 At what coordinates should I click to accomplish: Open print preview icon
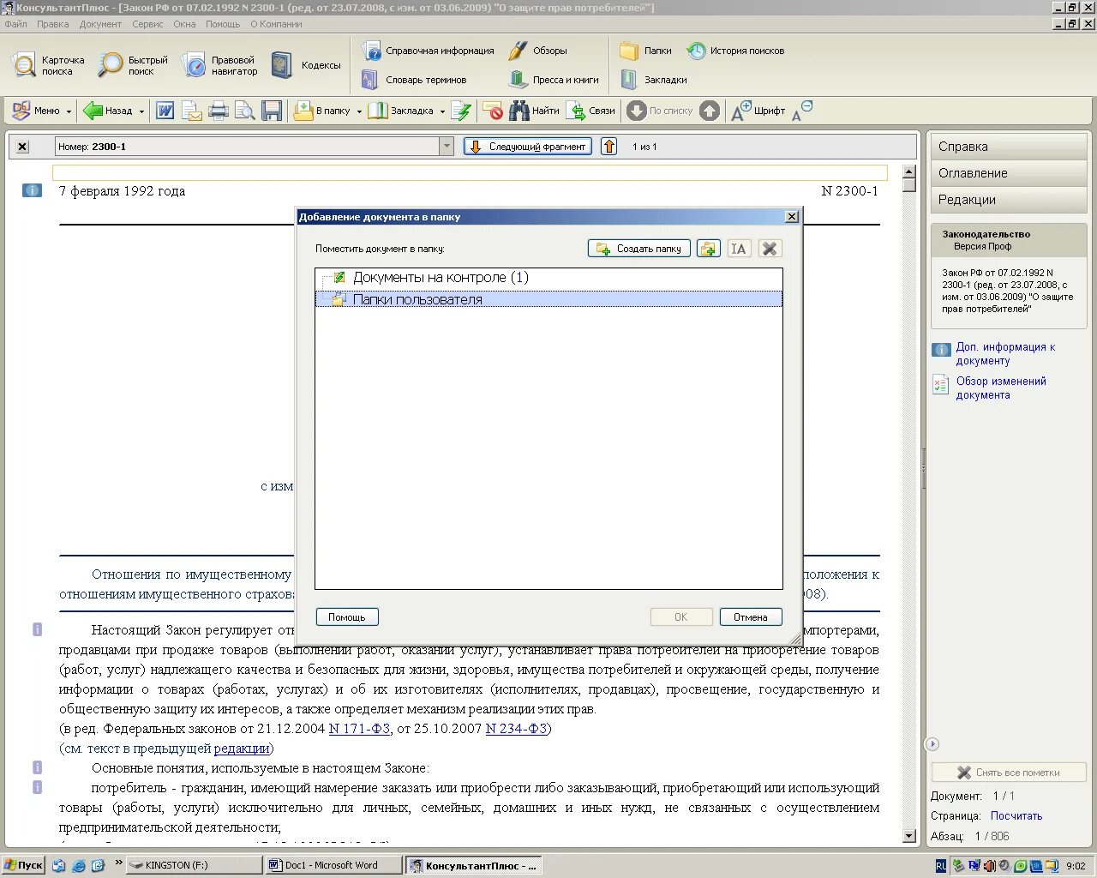tap(245, 111)
